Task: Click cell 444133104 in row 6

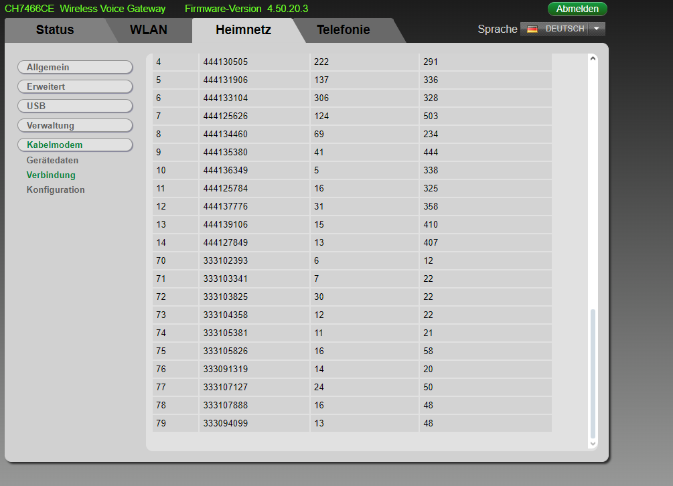Action: tap(254, 98)
